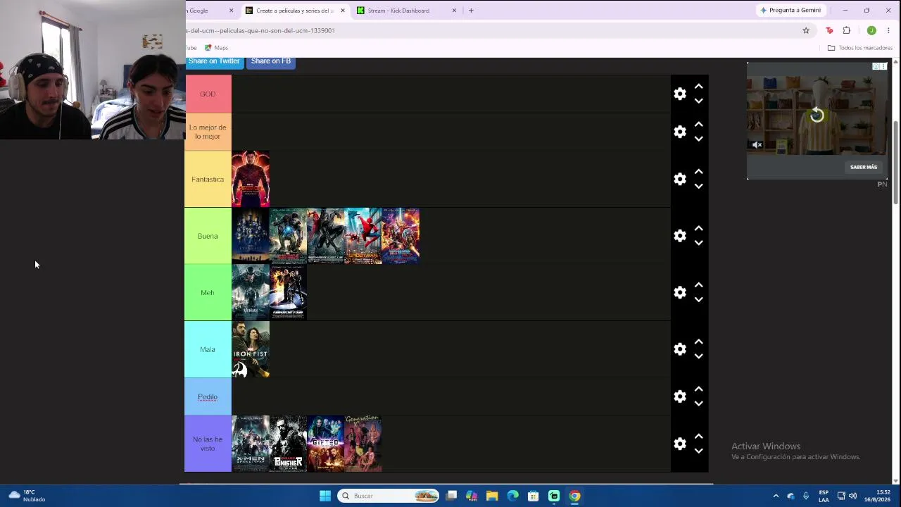Click the Pregunta a Gemini button
This screenshot has height=507, width=901.
(x=790, y=11)
